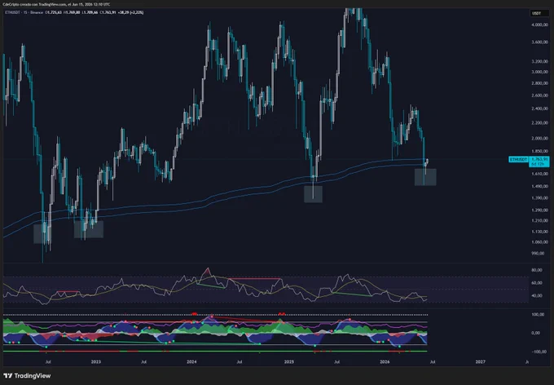
Task: Click the 2.400,00 price axis label
Action: click(x=539, y=108)
